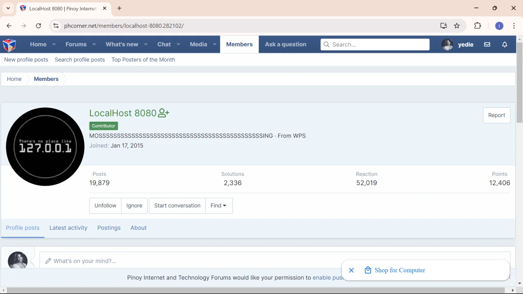This screenshot has height=294, width=523.
Task: Click the search magnifier icon
Action: pyautogui.click(x=326, y=45)
